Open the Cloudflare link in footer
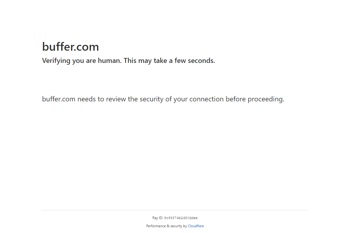350x233 pixels. coord(196,226)
